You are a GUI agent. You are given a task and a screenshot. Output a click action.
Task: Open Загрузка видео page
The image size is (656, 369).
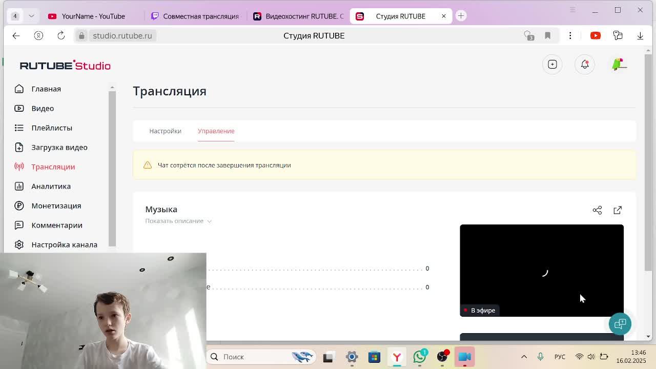[x=59, y=147]
